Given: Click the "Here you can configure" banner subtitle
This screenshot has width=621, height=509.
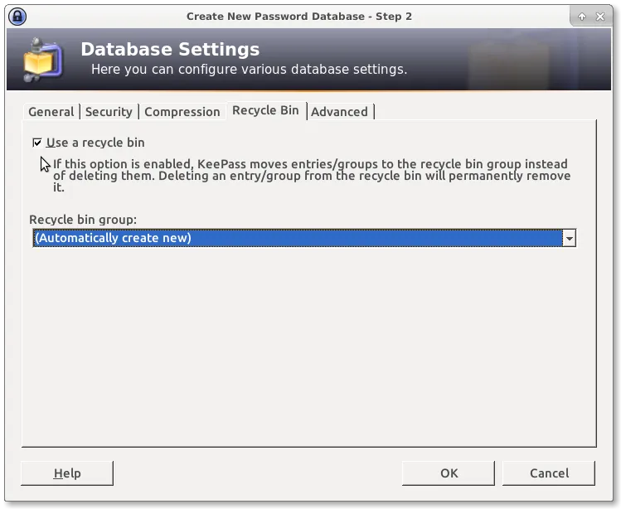Looking at the screenshot, I should [x=249, y=70].
